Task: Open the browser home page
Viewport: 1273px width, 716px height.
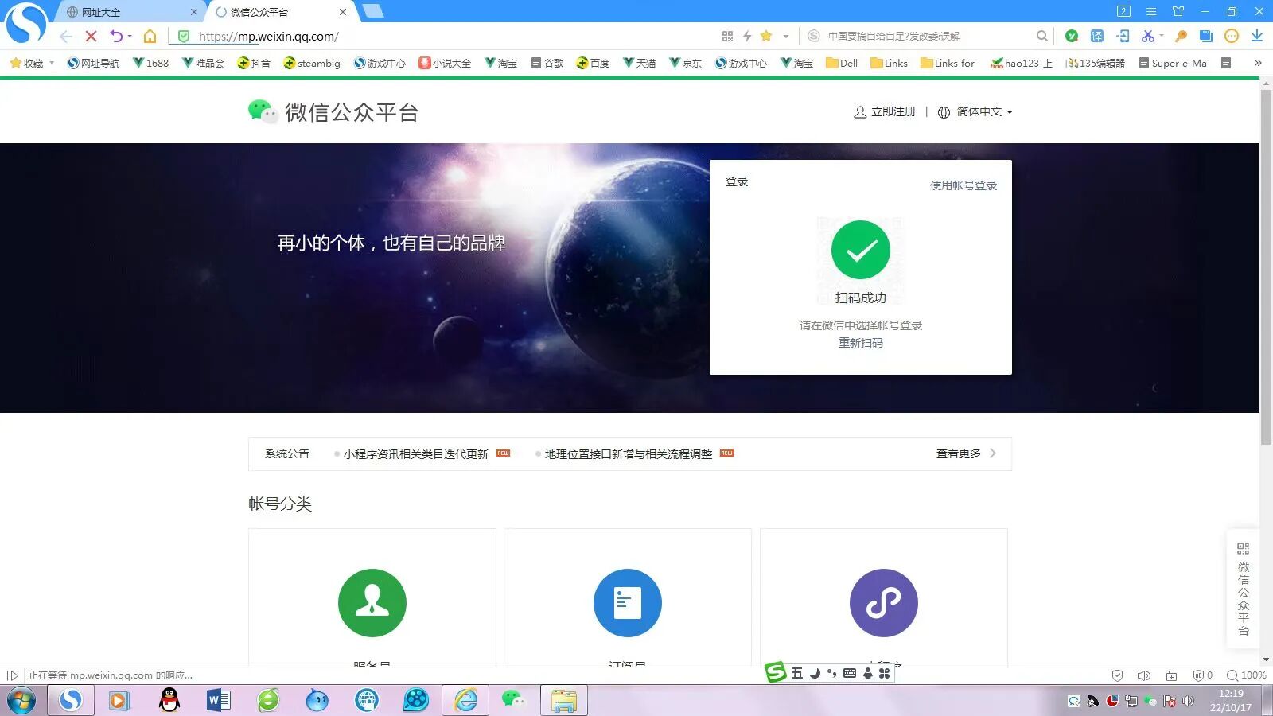Action: click(x=150, y=36)
